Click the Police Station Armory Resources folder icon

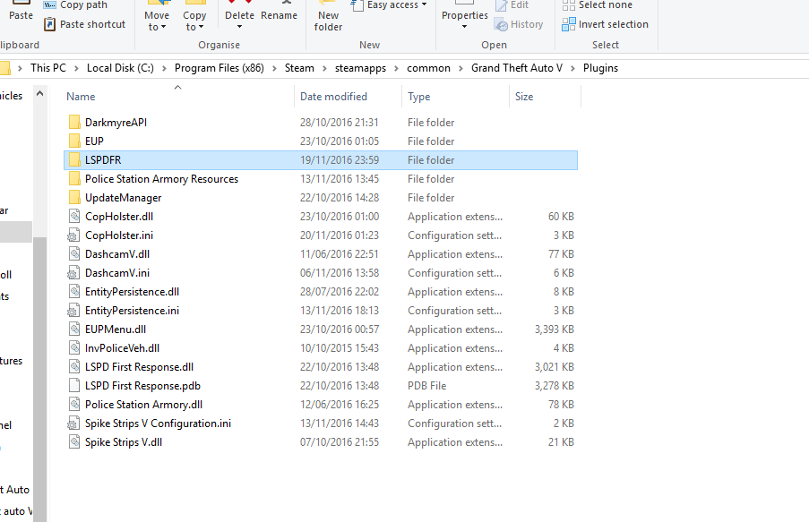click(74, 178)
